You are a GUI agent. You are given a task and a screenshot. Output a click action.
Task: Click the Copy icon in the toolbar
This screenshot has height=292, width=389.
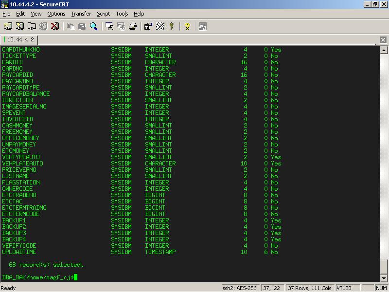(x=71, y=26)
